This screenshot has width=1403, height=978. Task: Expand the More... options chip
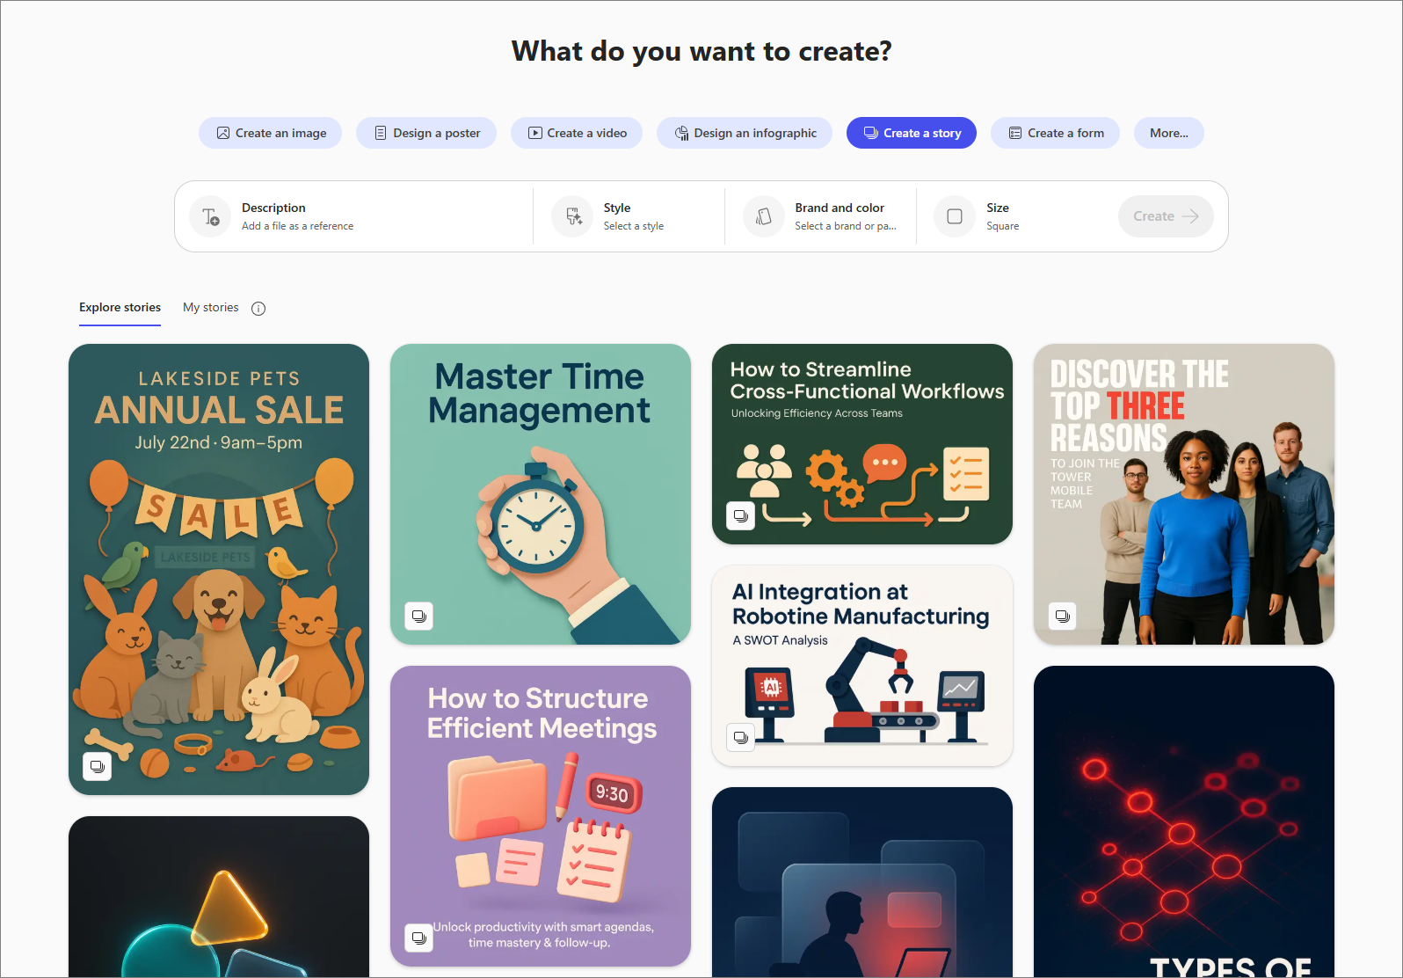[x=1168, y=133]
